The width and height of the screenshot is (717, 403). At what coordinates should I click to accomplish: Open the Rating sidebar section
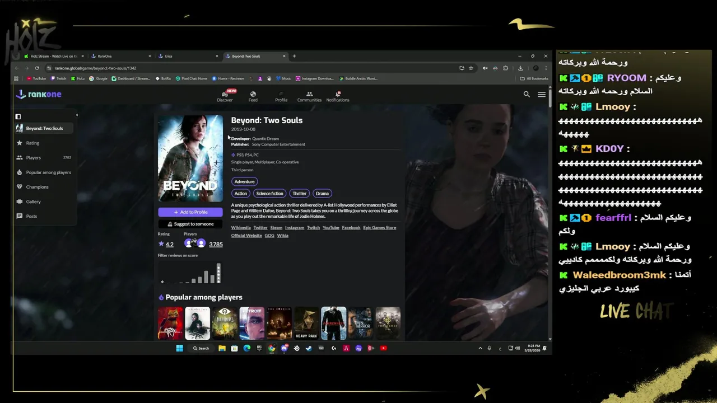pos(45,143)
